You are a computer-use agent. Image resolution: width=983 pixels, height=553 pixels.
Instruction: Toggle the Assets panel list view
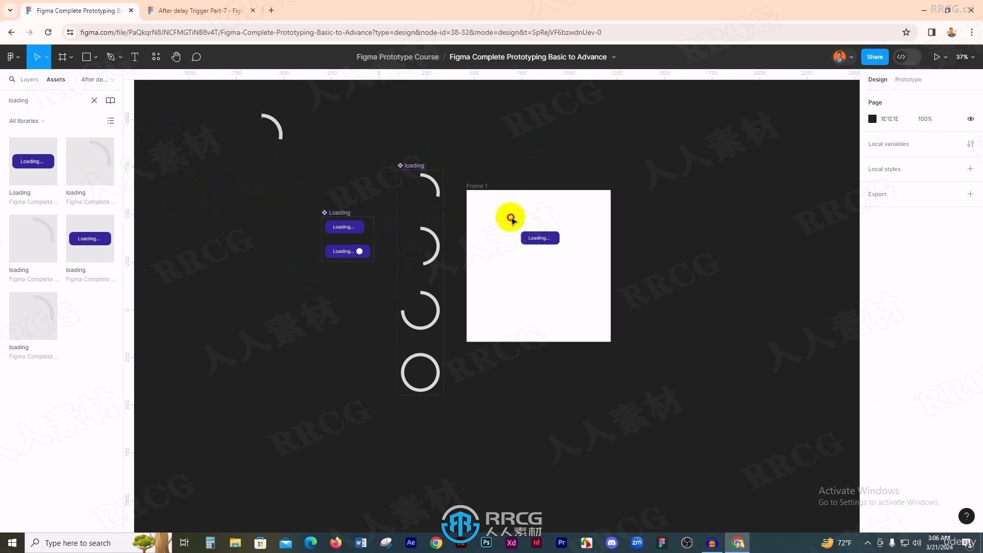pos(111,121)
